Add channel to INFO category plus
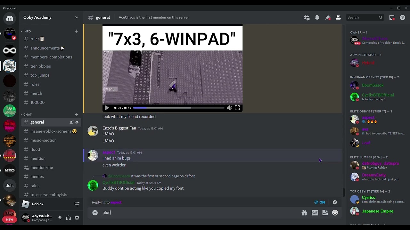 (x=77, y=31)
